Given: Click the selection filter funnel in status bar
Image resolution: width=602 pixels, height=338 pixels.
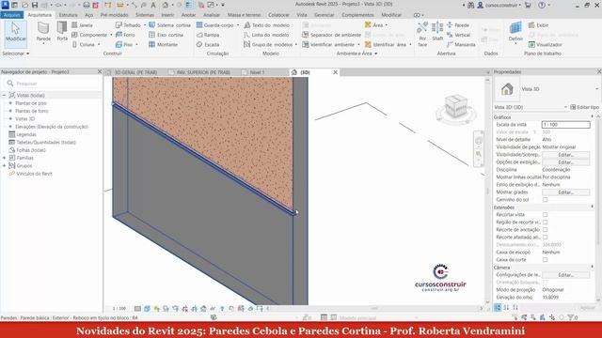Looking at the screenshot, I should pos(571,317).
